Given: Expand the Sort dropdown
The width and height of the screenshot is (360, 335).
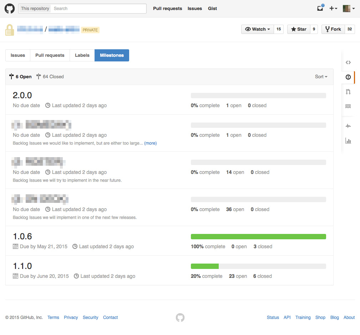Looking at the screenshot, I should click(x=321, y=77).
